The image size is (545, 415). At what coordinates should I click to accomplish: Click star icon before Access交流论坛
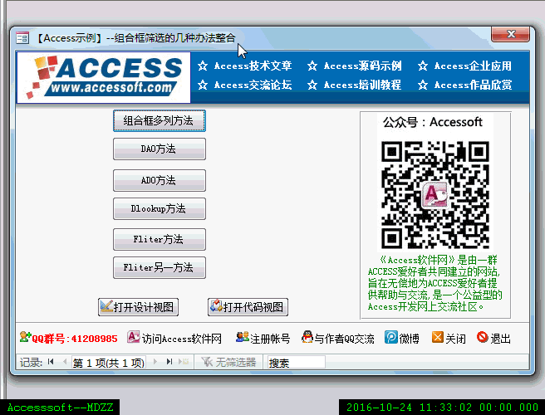(x=203, y=85)
